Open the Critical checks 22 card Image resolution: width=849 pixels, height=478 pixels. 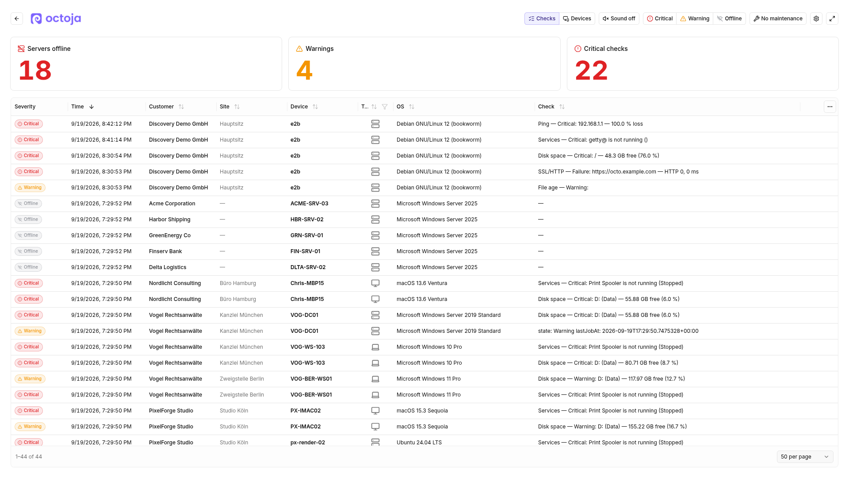[703, 64]
